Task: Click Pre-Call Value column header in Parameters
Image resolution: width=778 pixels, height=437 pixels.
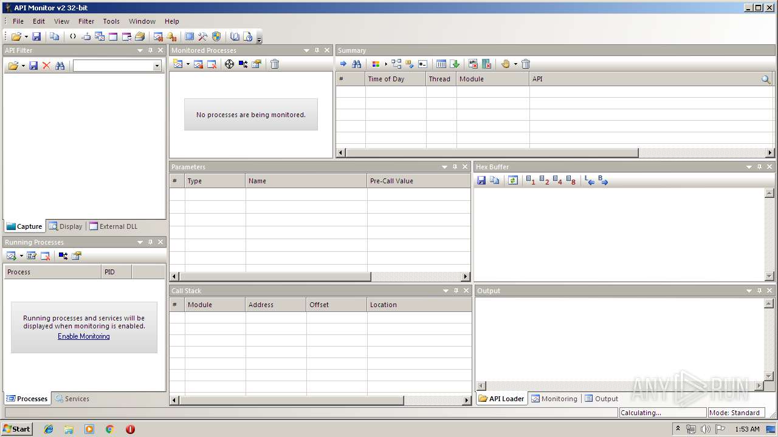Action: click(419, 181)
